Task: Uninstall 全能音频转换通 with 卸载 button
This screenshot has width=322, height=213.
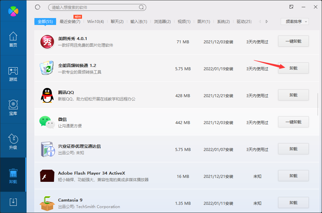Action: 293,68
